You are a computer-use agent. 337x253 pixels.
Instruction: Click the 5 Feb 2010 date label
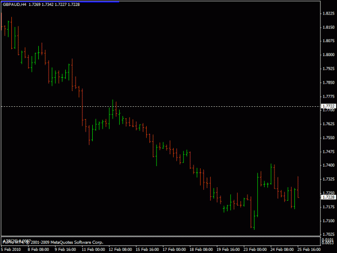tap(11, 249)
